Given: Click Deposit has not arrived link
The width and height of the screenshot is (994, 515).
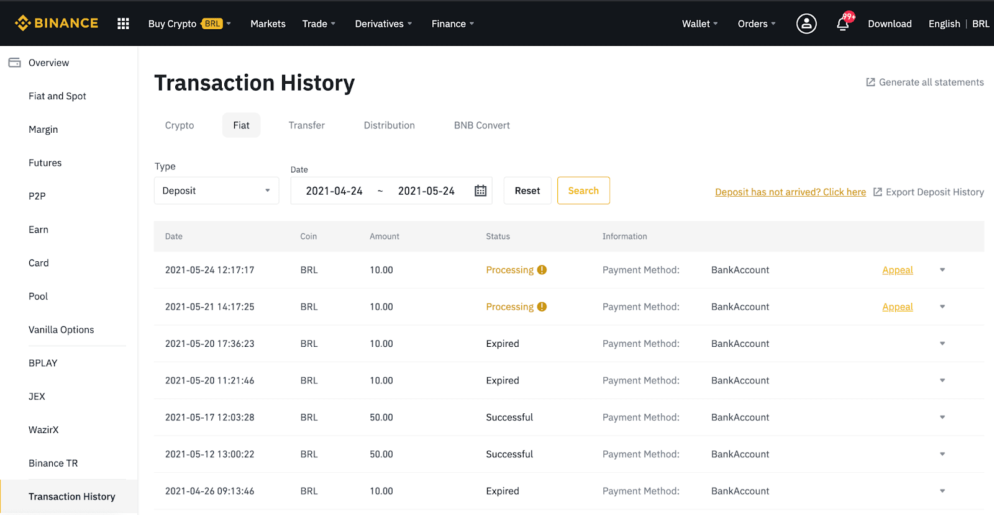Looking at the screenshot, I should point(790,192).
